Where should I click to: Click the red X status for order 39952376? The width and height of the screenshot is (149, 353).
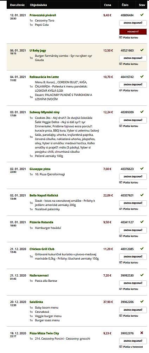click(x=142, y=333)
